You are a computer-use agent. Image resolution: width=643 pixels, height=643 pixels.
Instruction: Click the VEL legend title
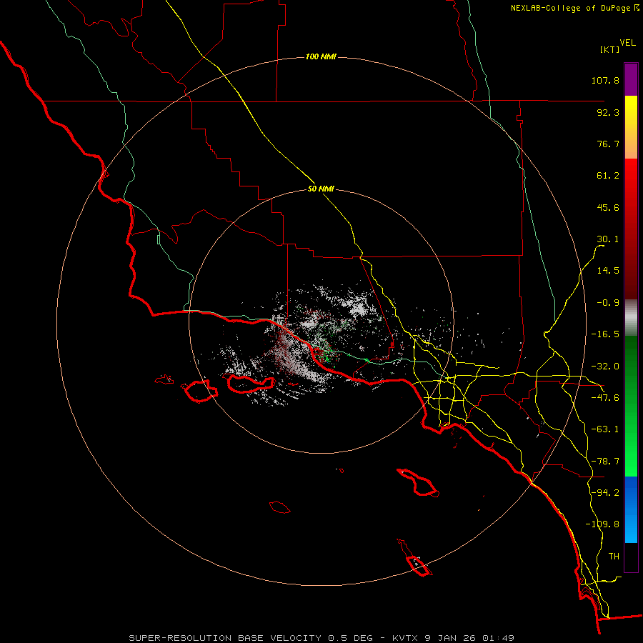pyautogui.click(x=627, y=43)
